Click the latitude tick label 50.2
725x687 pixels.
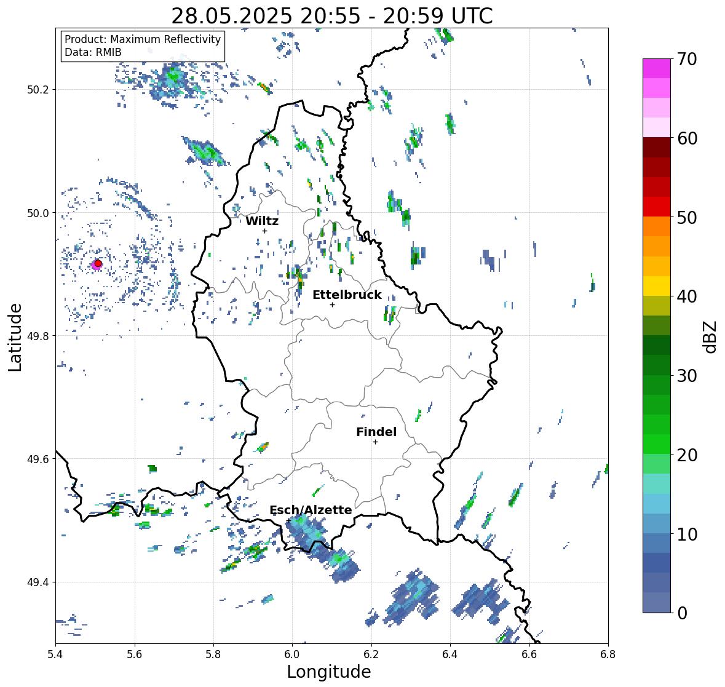(x=38, y=90)
